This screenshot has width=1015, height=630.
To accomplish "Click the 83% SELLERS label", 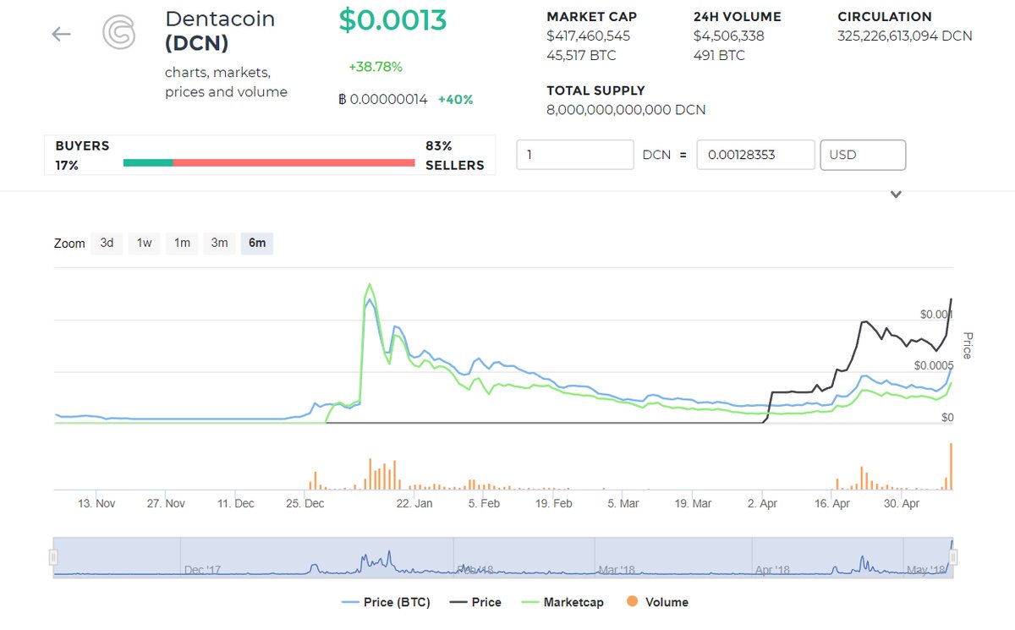I will [x=455, y=156].
